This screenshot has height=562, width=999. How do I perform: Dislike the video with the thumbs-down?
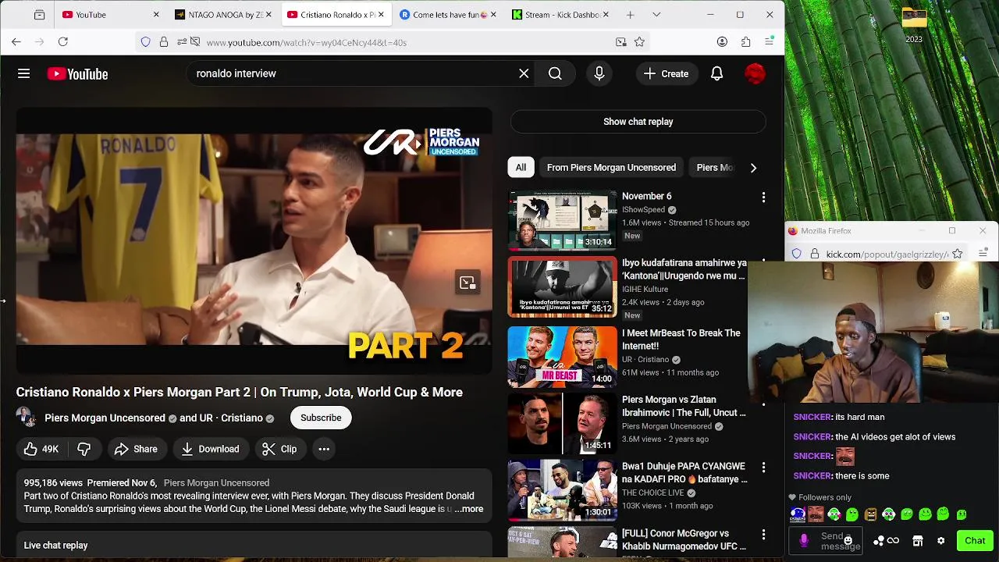coord(84,449)
